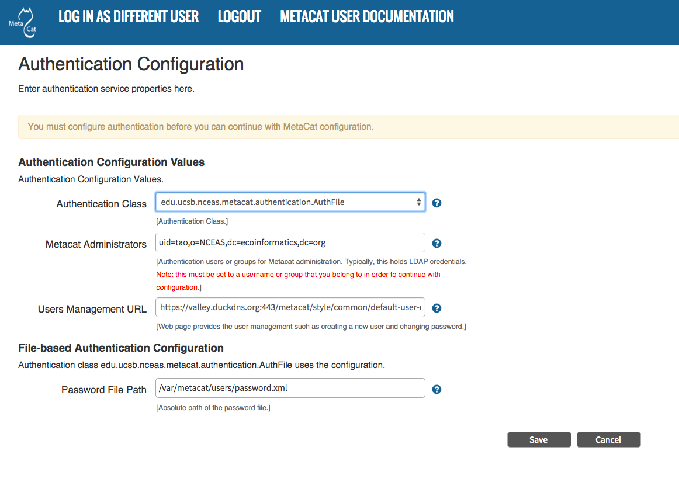The image size is (679, 496).
Task: Click Logout in the top navigation
Action: pyautogui.click(x=239, y=17)
